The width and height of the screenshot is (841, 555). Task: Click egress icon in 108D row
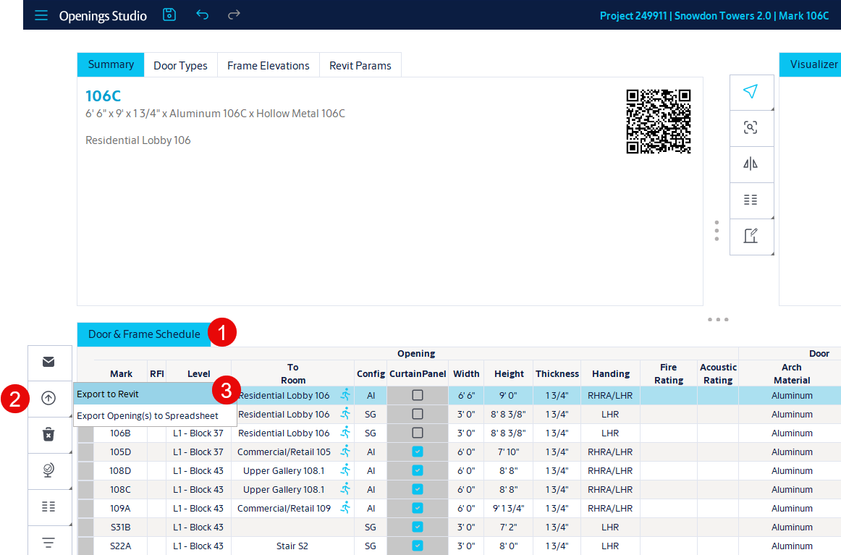click(345, 470)
